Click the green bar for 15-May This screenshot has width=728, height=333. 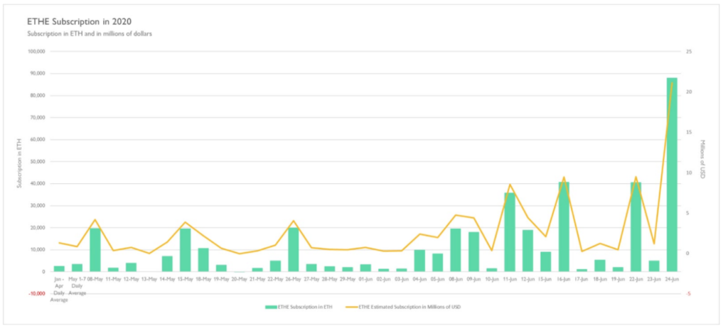[186, 249]
